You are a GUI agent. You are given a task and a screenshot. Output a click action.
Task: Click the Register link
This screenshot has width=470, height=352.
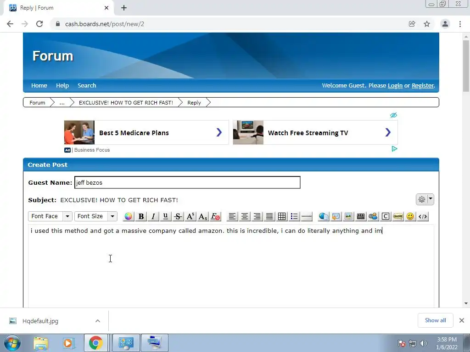[423, 86]
